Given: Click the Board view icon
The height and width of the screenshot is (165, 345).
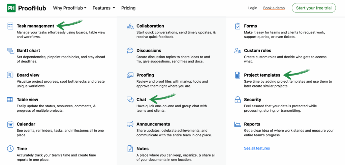Looking at the screenshot, I should point(10,75).
